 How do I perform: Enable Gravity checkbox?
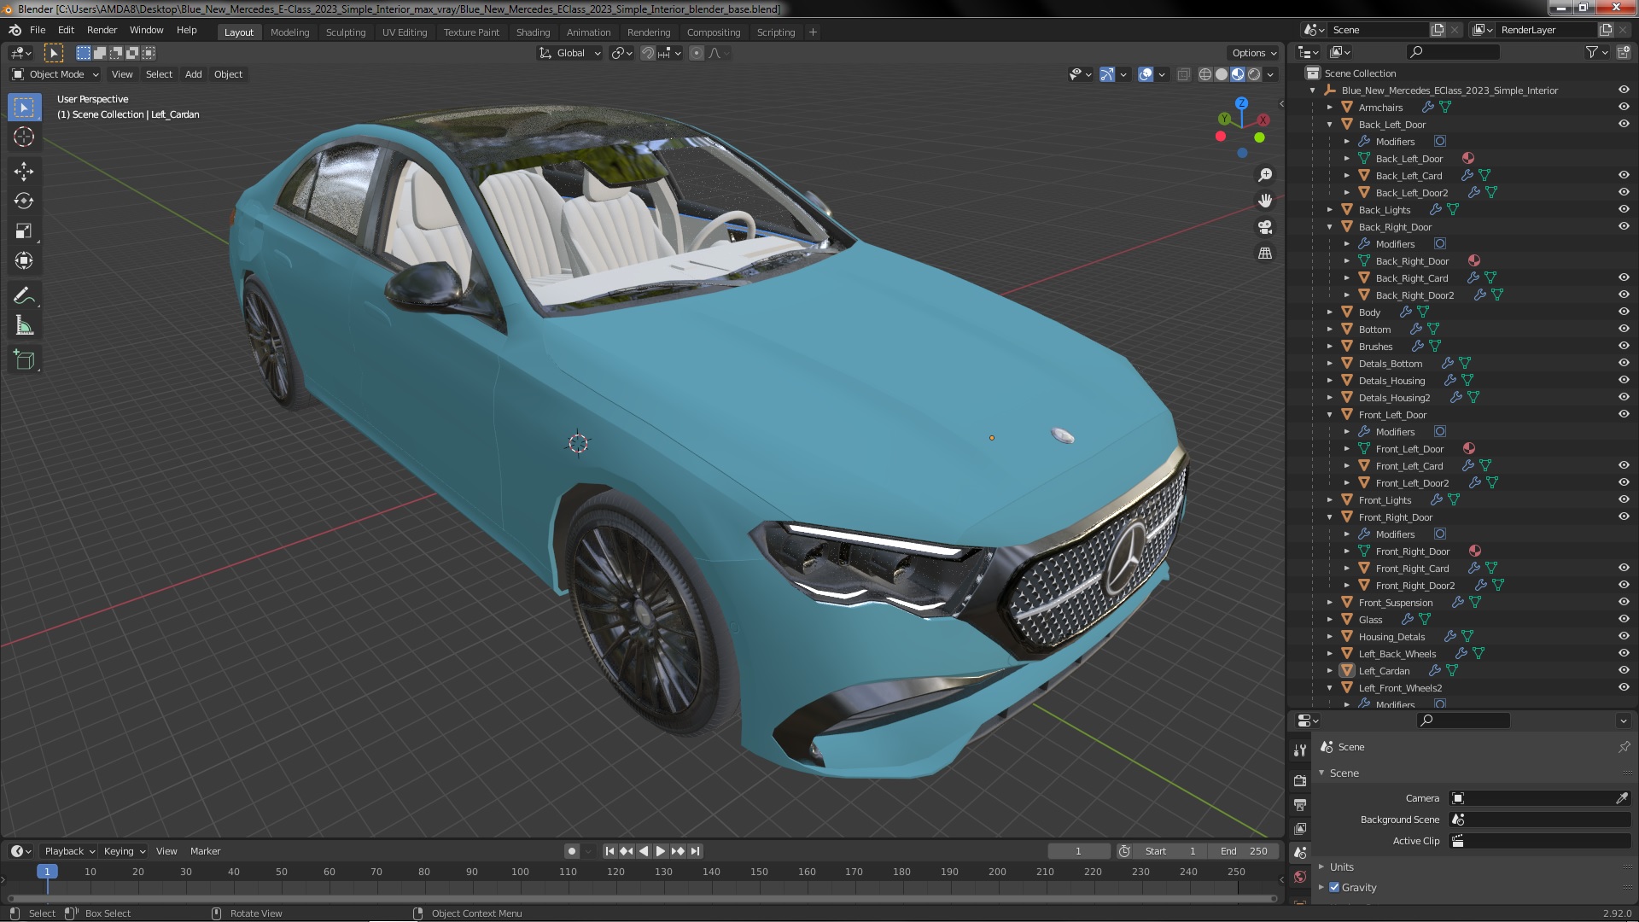[1334, 887]
